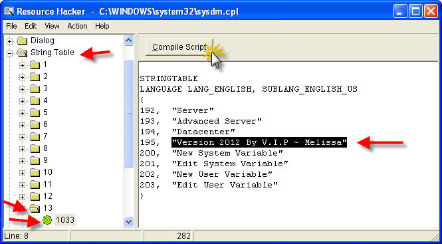The image size is (442, 244).
Task: Click the "Datacenter" string on line 194
Action: tap(203, 132)
